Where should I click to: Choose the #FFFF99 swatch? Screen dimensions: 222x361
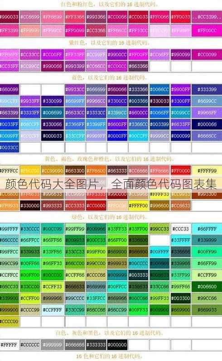(207, 171)
